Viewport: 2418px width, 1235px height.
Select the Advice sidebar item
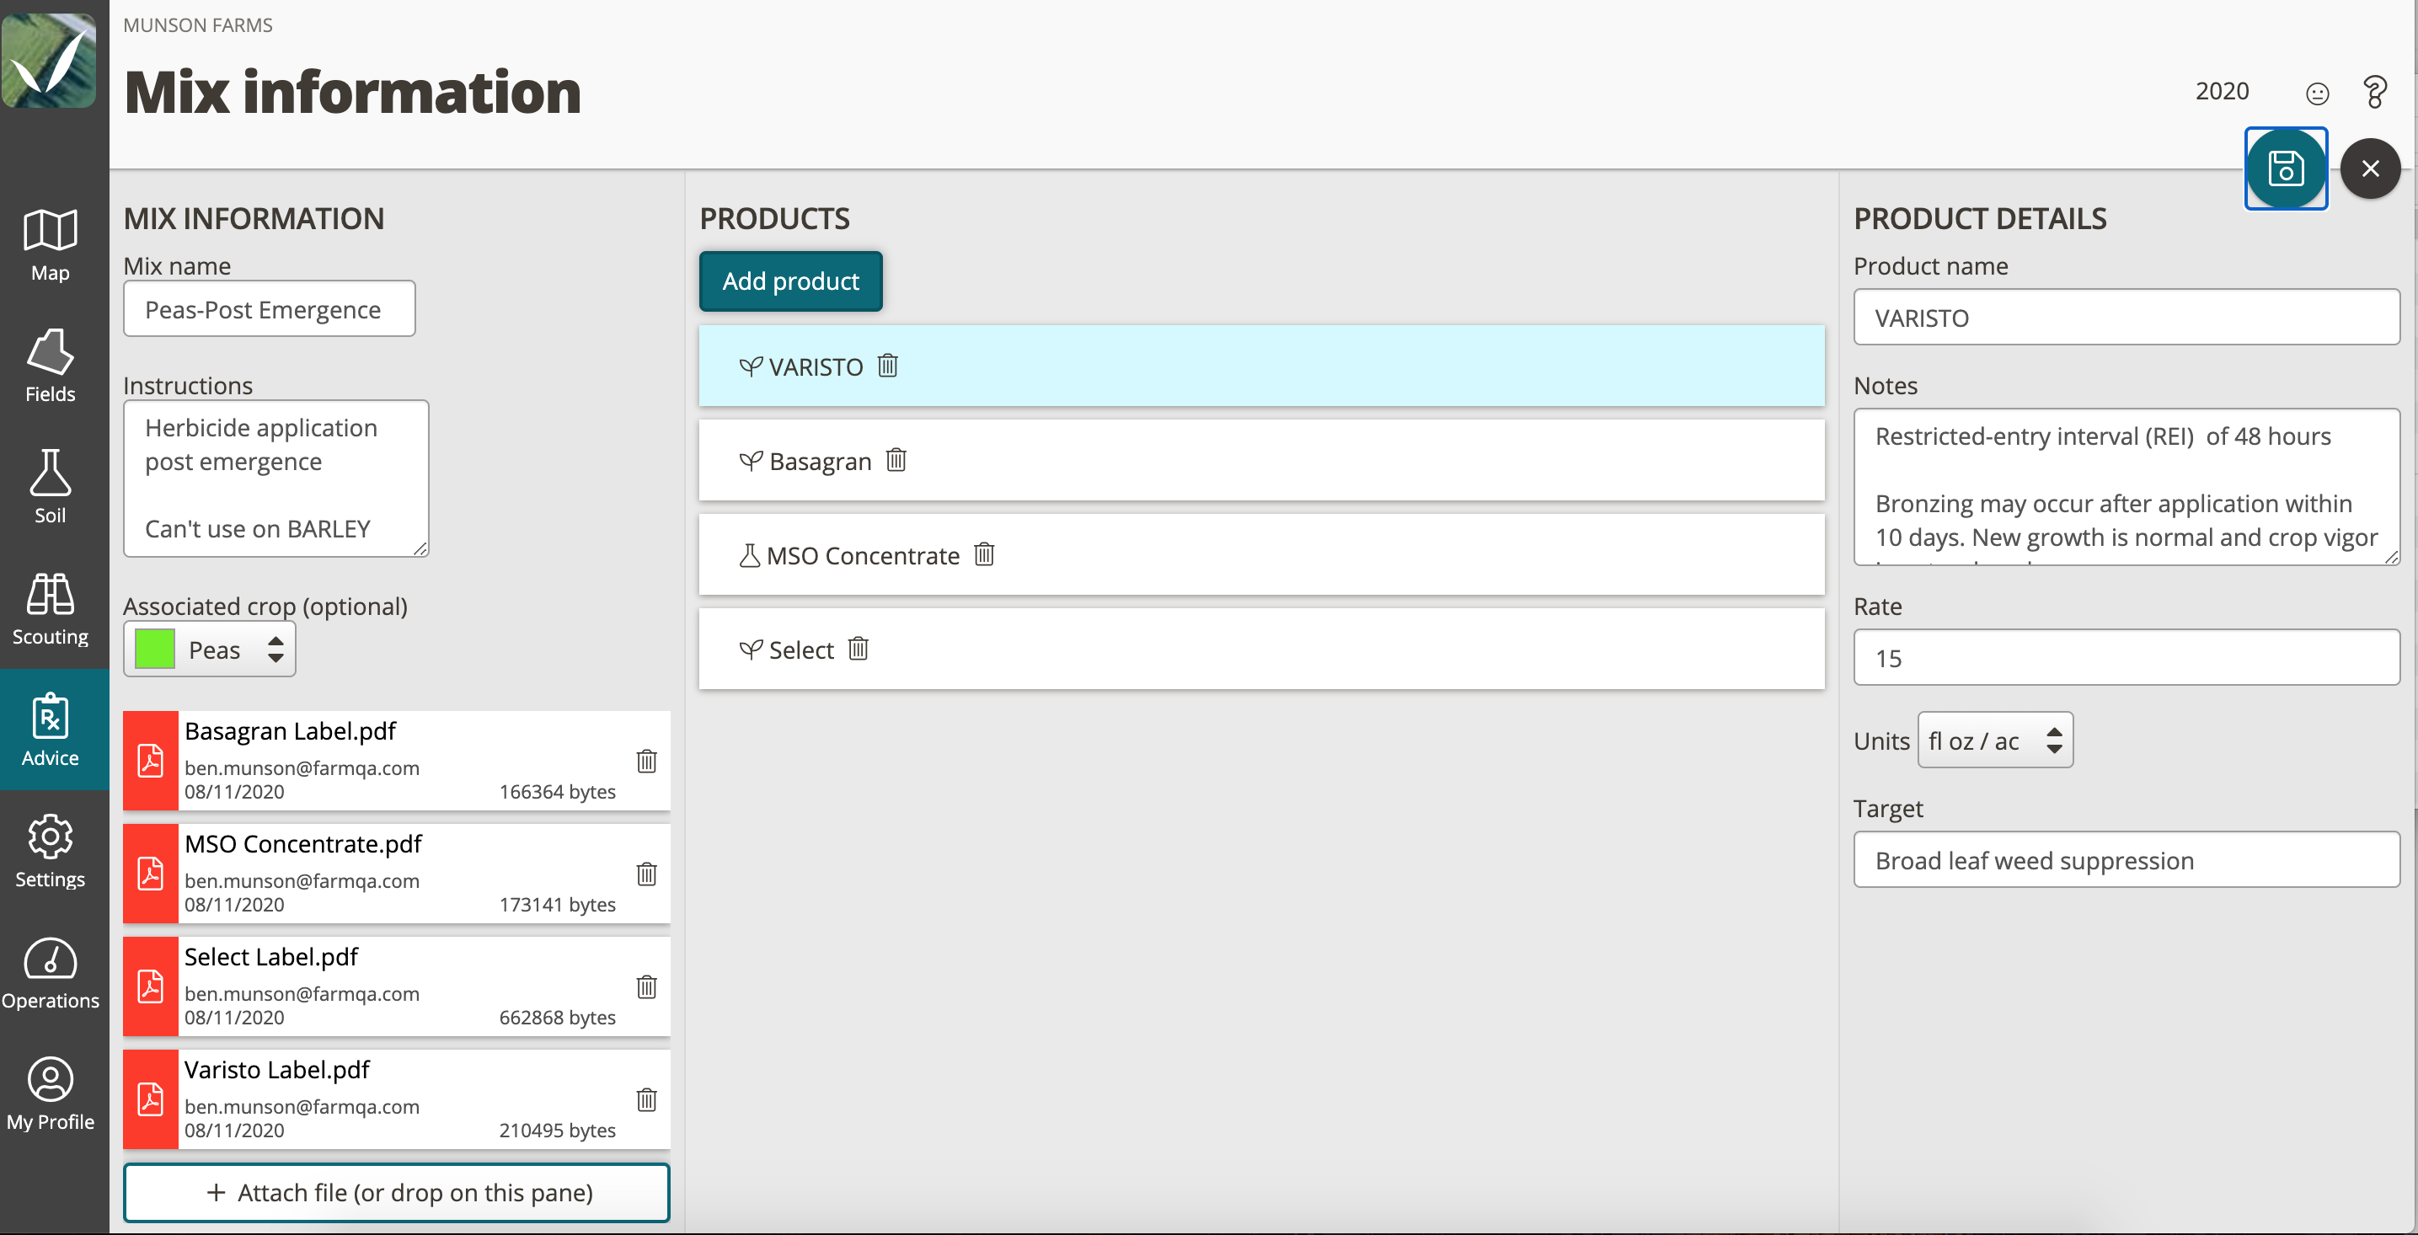(x=50, y=730)
